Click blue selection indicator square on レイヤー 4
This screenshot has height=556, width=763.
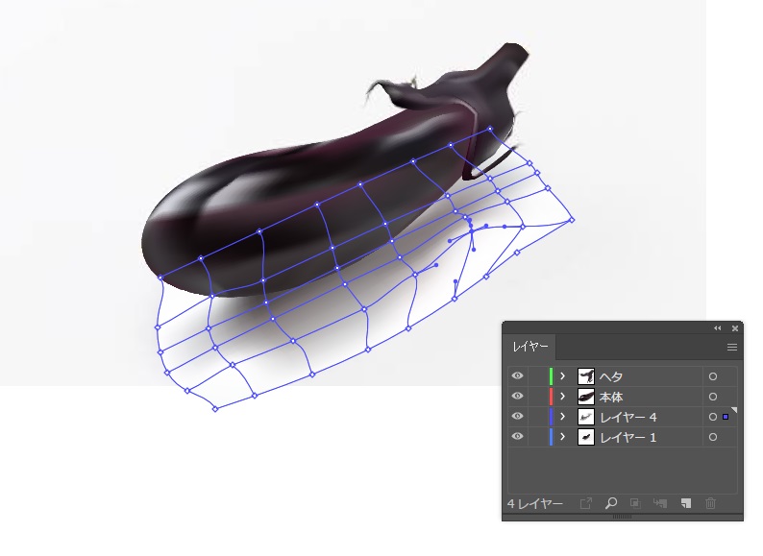(726, 417)
